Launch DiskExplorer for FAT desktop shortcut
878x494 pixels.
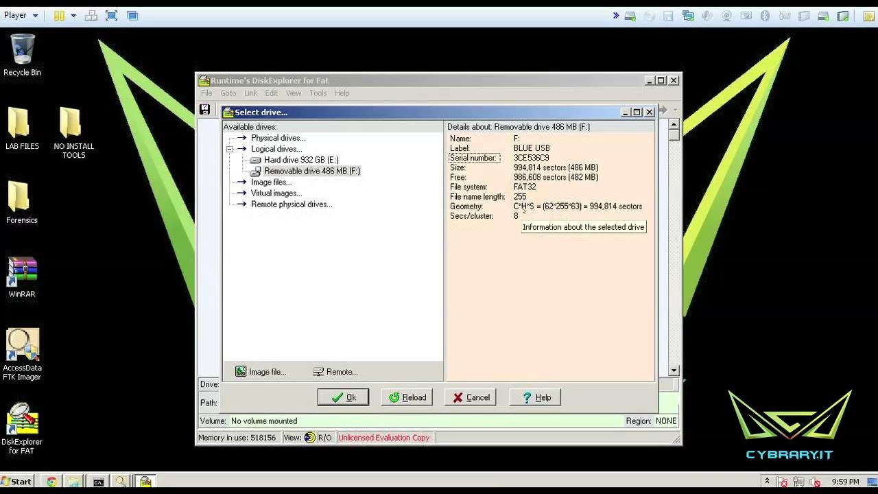(x=22, y=429)
